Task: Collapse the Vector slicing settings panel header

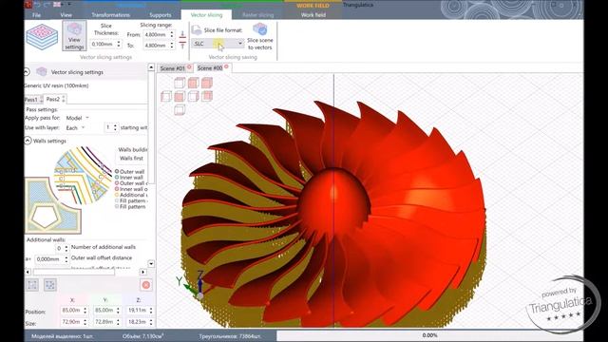Action: pos(27,72)
